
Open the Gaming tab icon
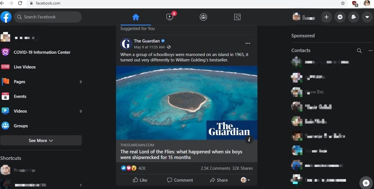[237, 17]
